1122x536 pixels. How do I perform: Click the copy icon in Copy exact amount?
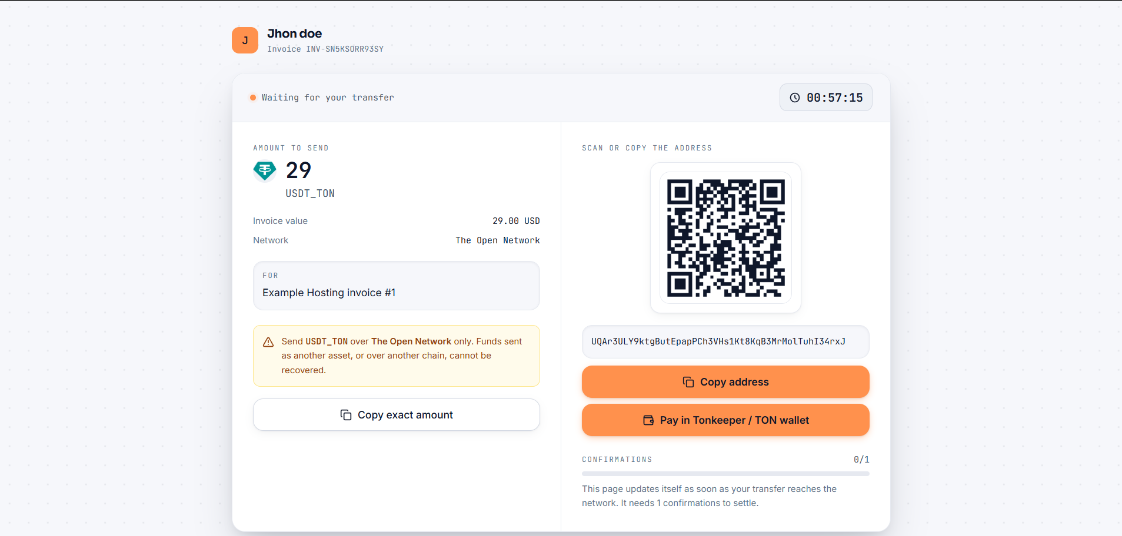click(x=346, y=415)
